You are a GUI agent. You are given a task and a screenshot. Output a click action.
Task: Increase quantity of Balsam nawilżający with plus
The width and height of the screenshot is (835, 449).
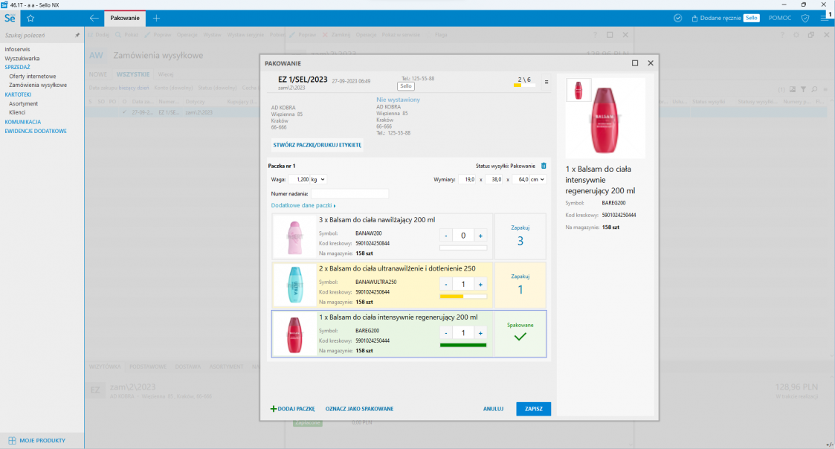480,236
